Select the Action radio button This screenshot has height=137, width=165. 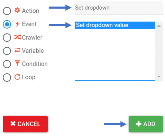pyautogui.click(x=7, y=11)
